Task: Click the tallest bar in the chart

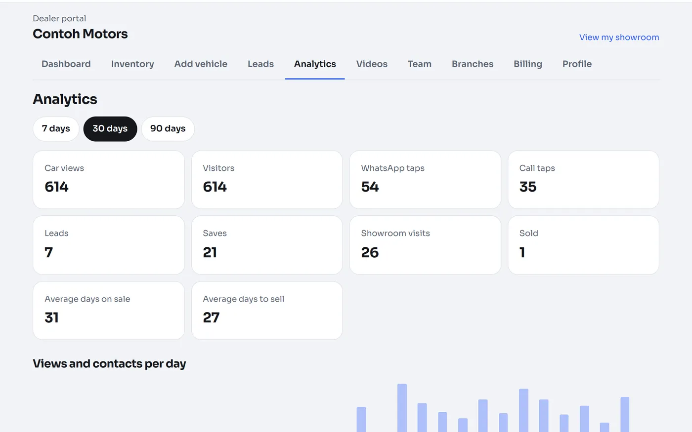Action: point(402,408)
